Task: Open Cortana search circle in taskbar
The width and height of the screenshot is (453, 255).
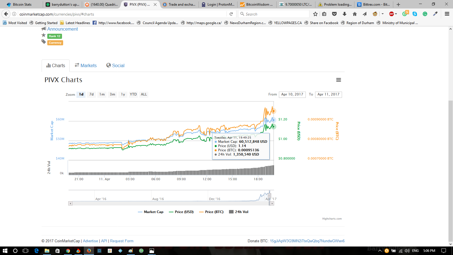Action: click(15, 251)
